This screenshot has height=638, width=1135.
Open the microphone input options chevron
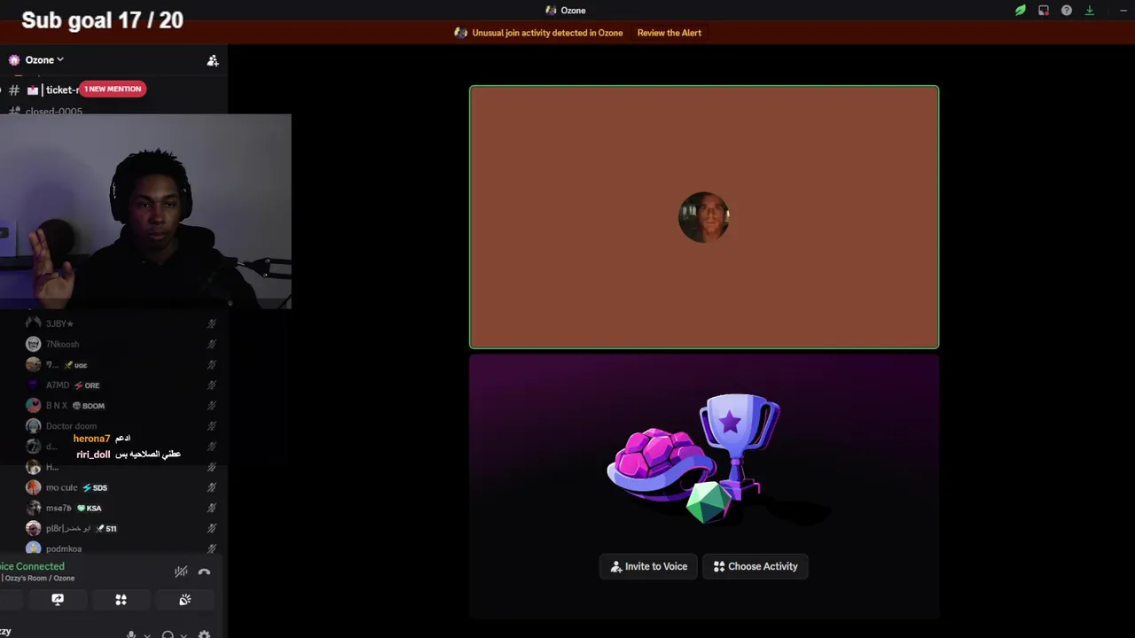(x=147, y=635)
